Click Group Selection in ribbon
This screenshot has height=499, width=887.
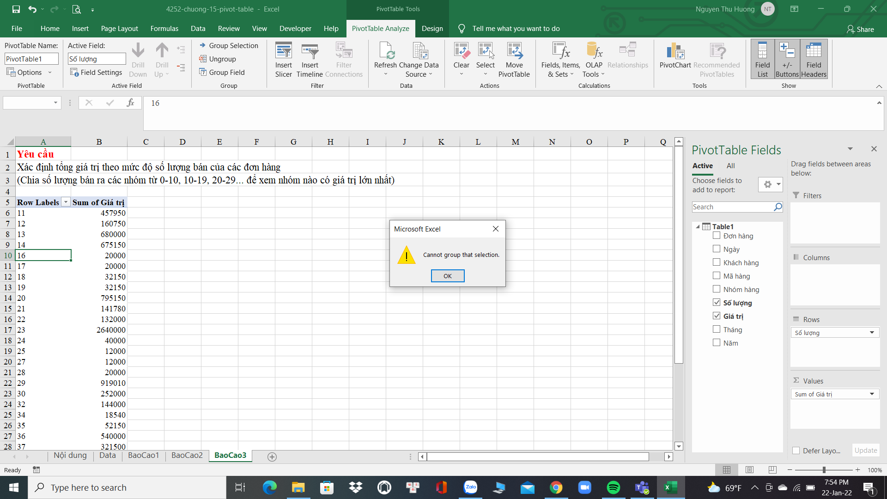229,45
